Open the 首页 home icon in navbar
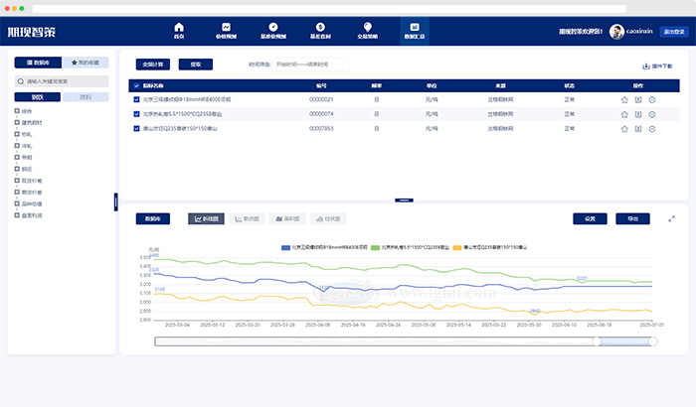696x407 pixels. (x=179, y=28)
